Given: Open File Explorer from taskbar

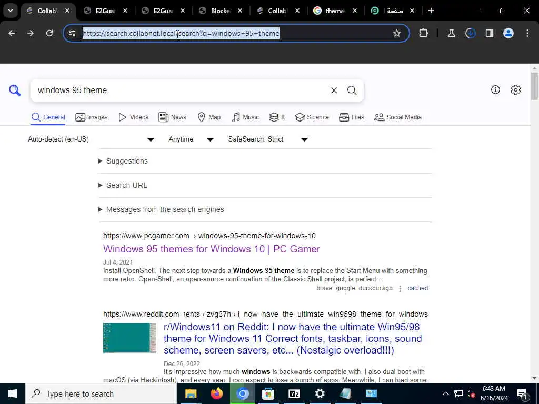Looking at the screenshot, I should tap(191, 393).
